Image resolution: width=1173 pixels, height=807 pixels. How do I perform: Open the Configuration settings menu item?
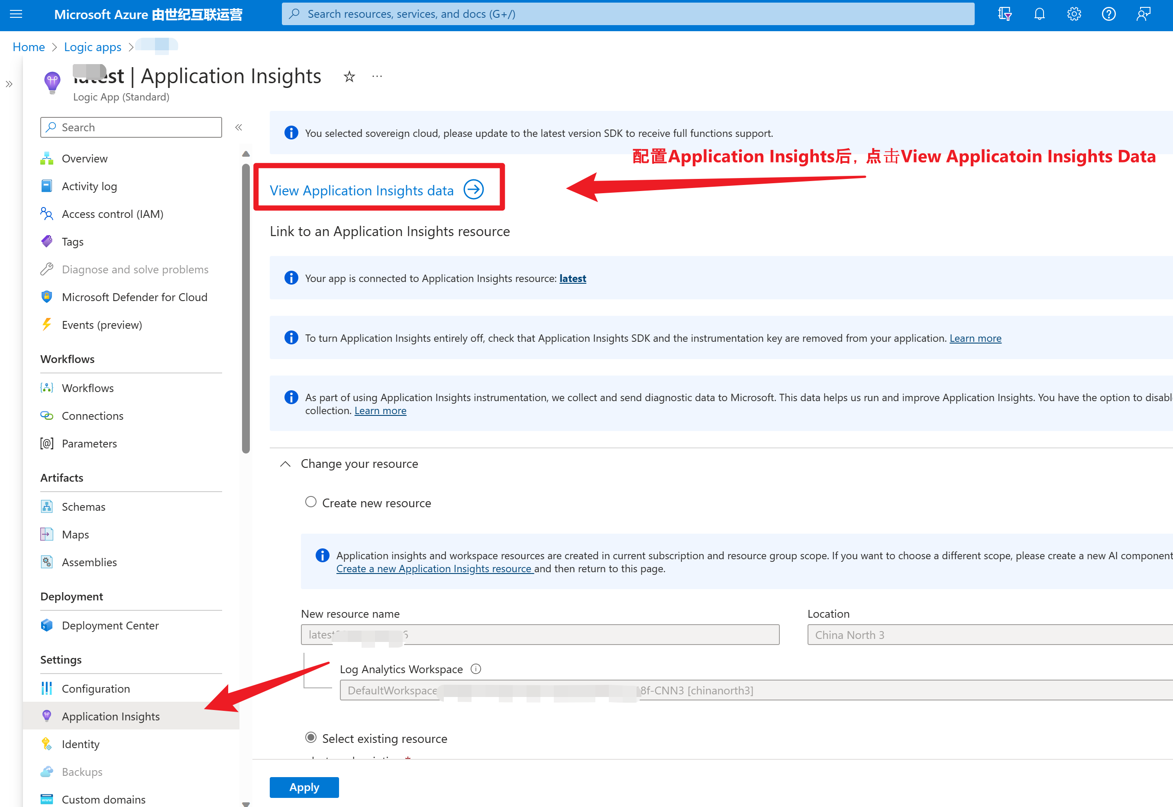pyautogui.click(x=96, y=689)
